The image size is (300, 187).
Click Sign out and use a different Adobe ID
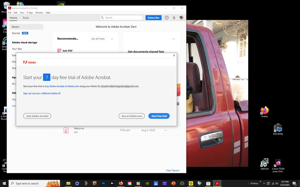coord(42,93)
